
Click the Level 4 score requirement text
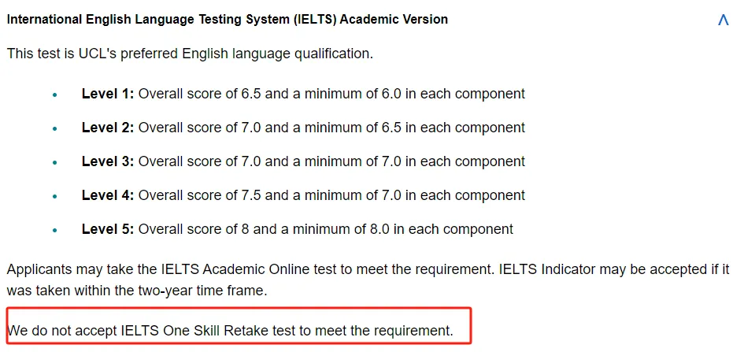click(x=331, y=195)
